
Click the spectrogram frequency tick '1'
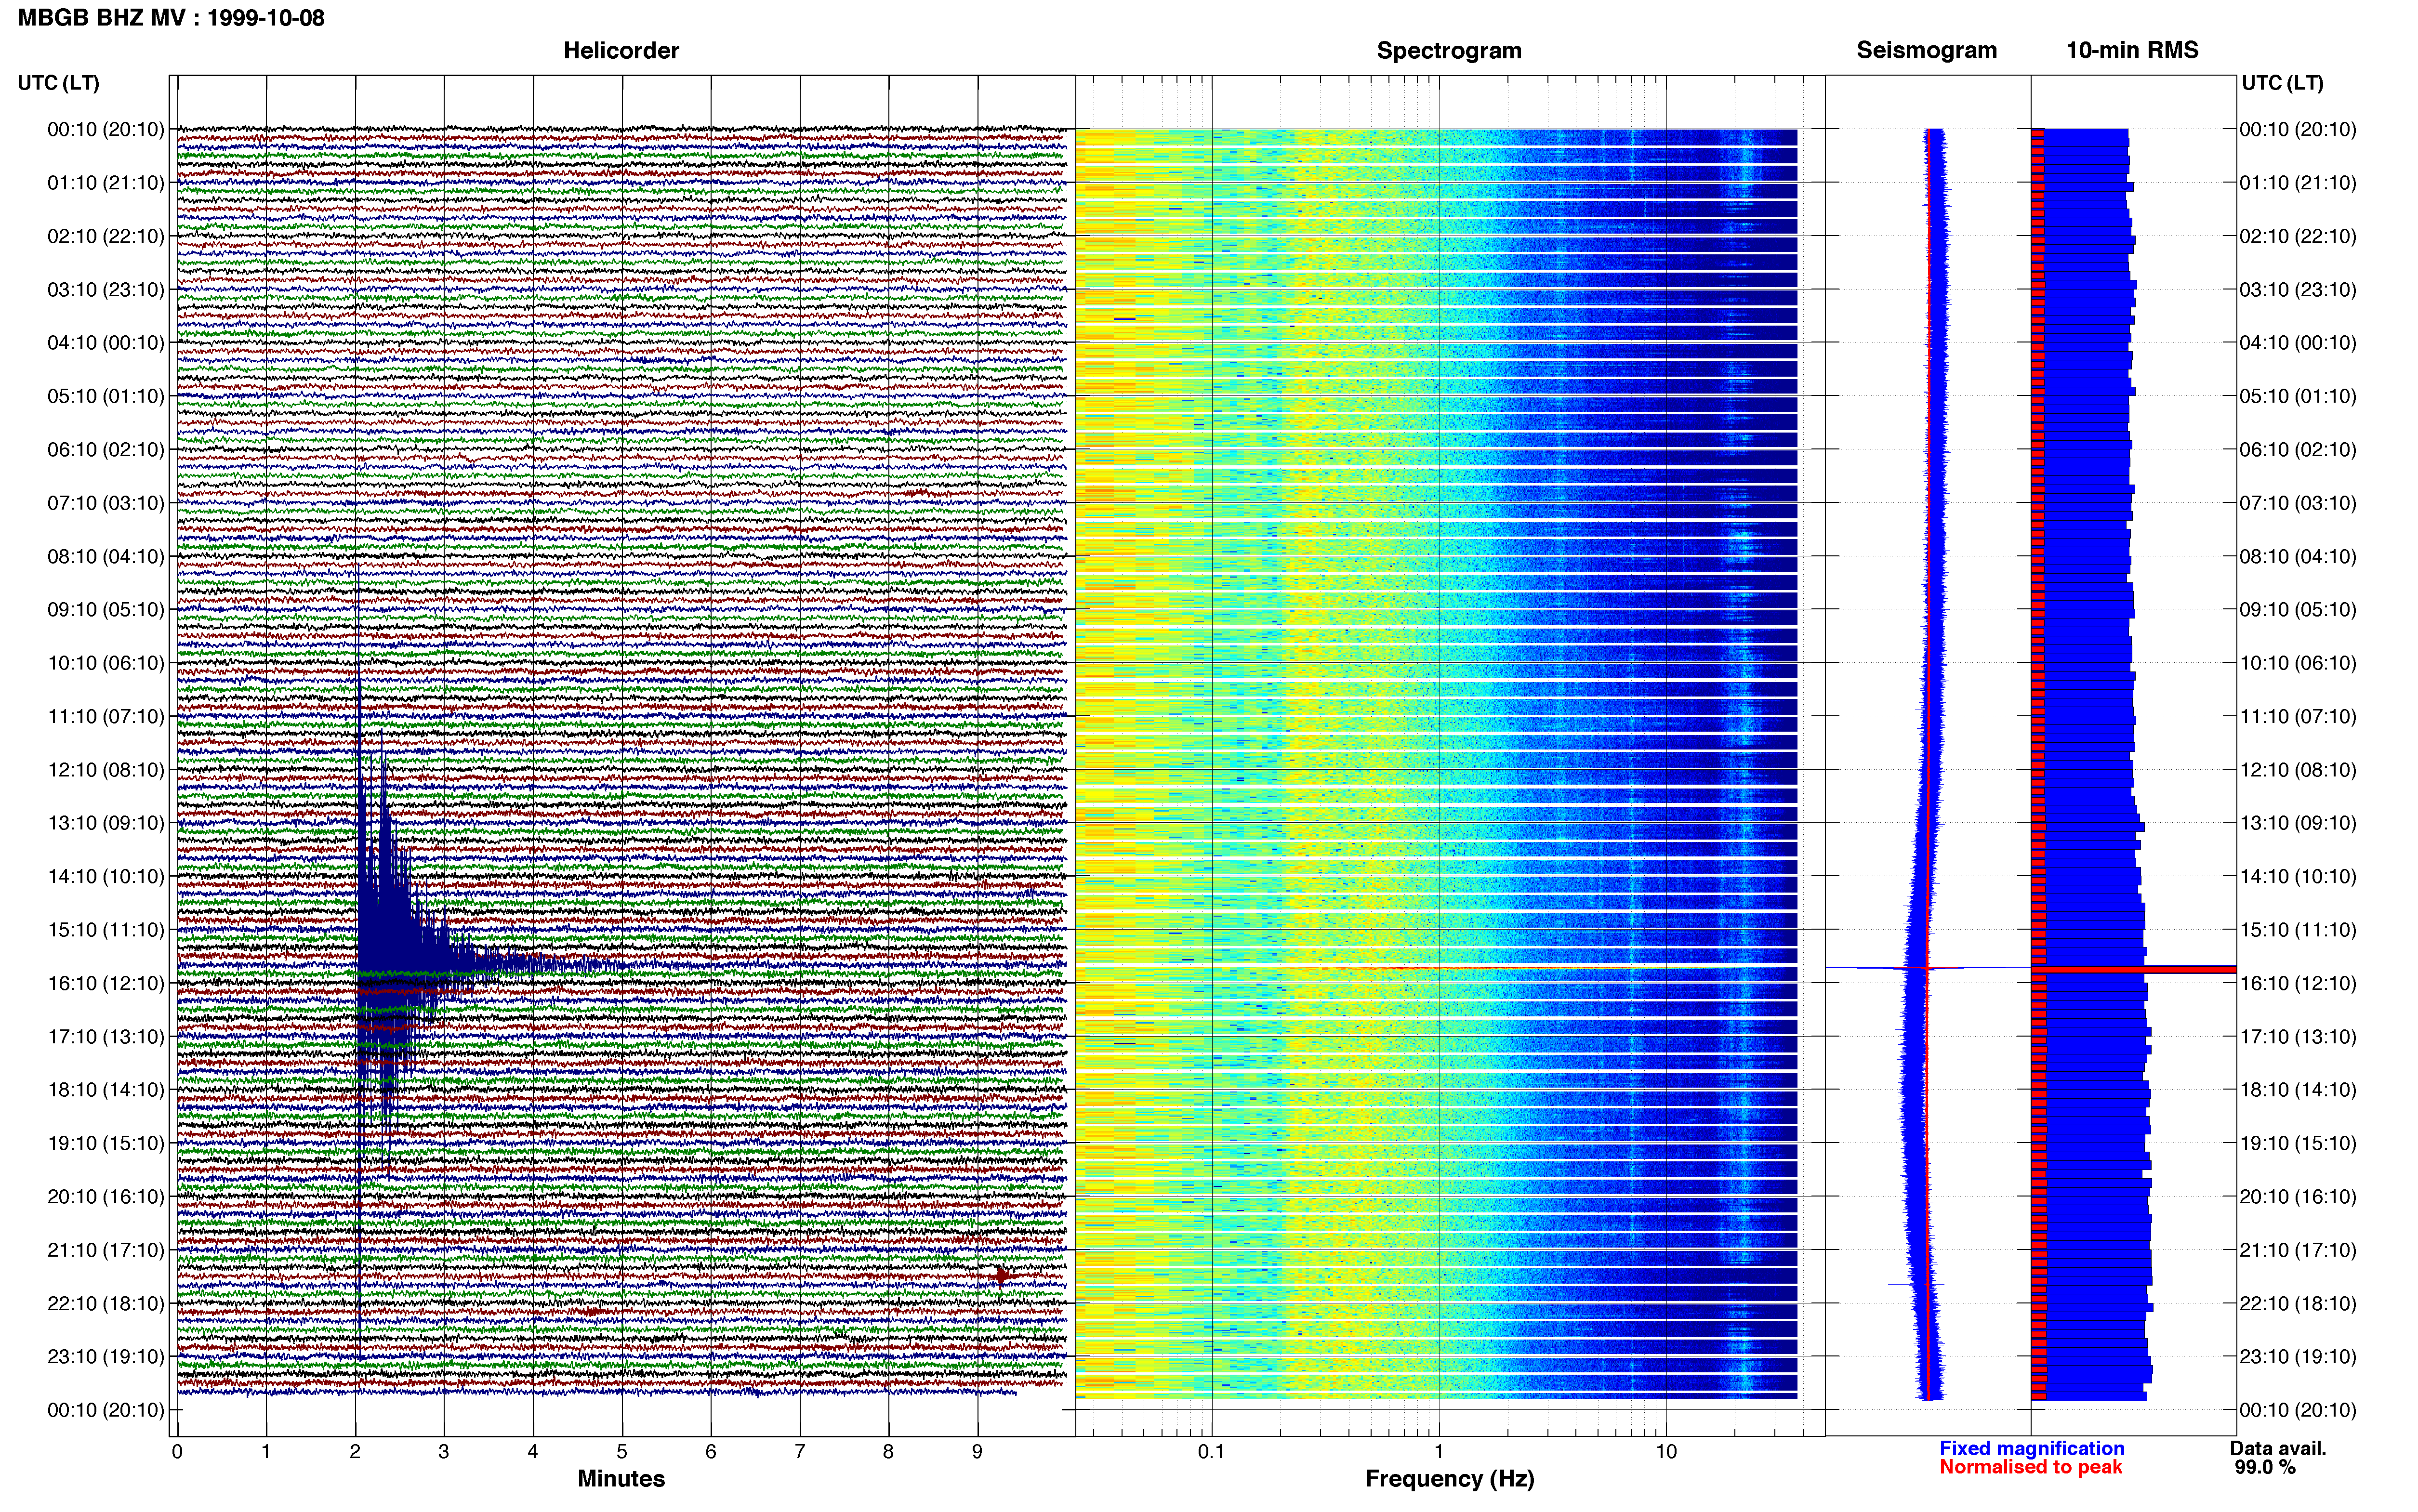(1439, 1452)
